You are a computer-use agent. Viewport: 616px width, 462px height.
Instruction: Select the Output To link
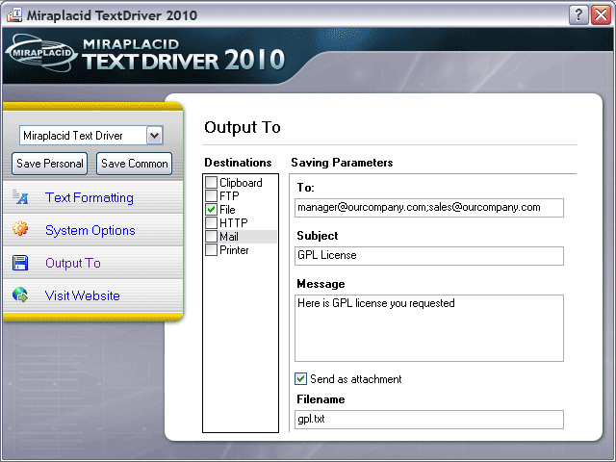pos(73,263)
